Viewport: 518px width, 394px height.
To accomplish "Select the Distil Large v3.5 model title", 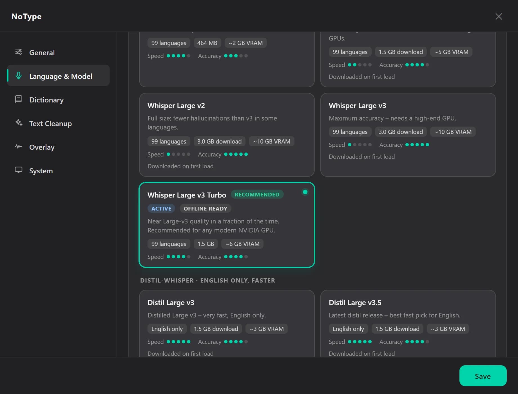I will [355, 303].
